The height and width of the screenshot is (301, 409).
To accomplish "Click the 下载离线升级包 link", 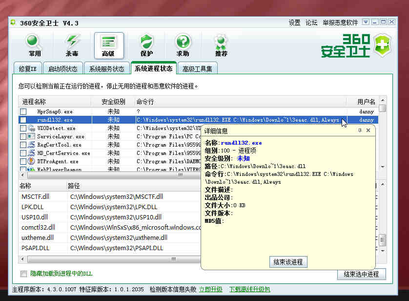I will click(249, 289).
